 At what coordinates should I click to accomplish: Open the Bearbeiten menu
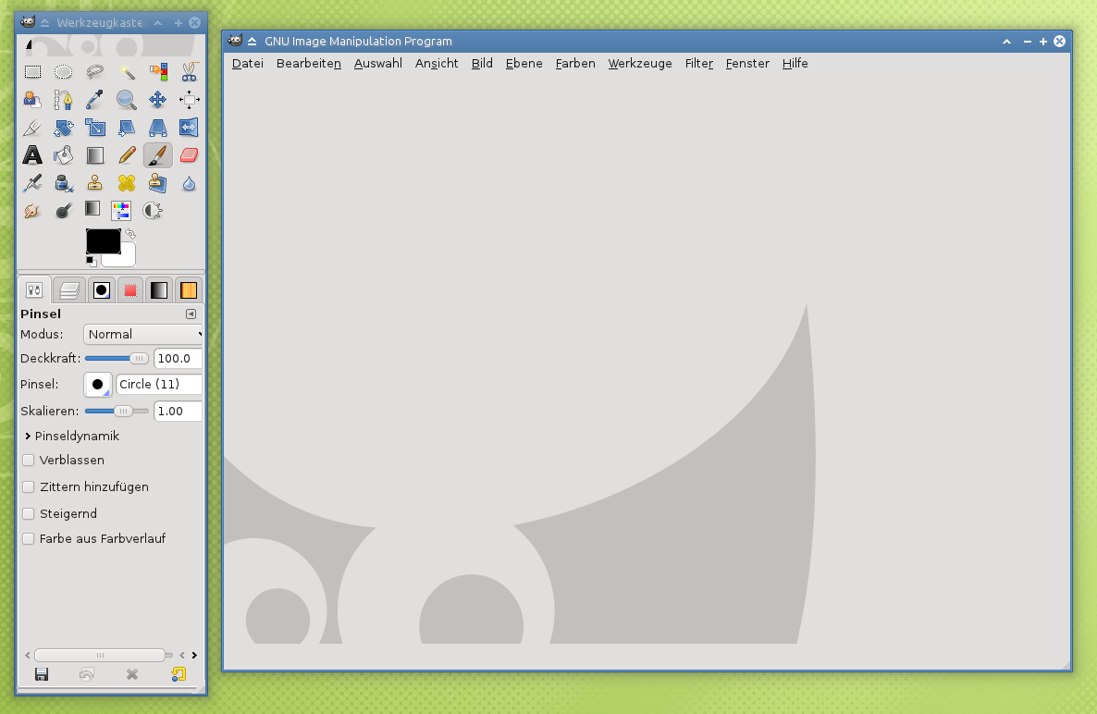[309, 63]
